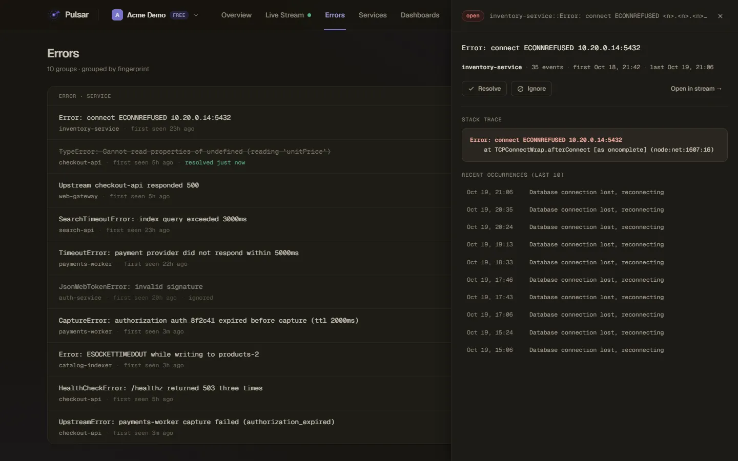Click the ERROR · SERVICE column header

(x=85, y=96)
